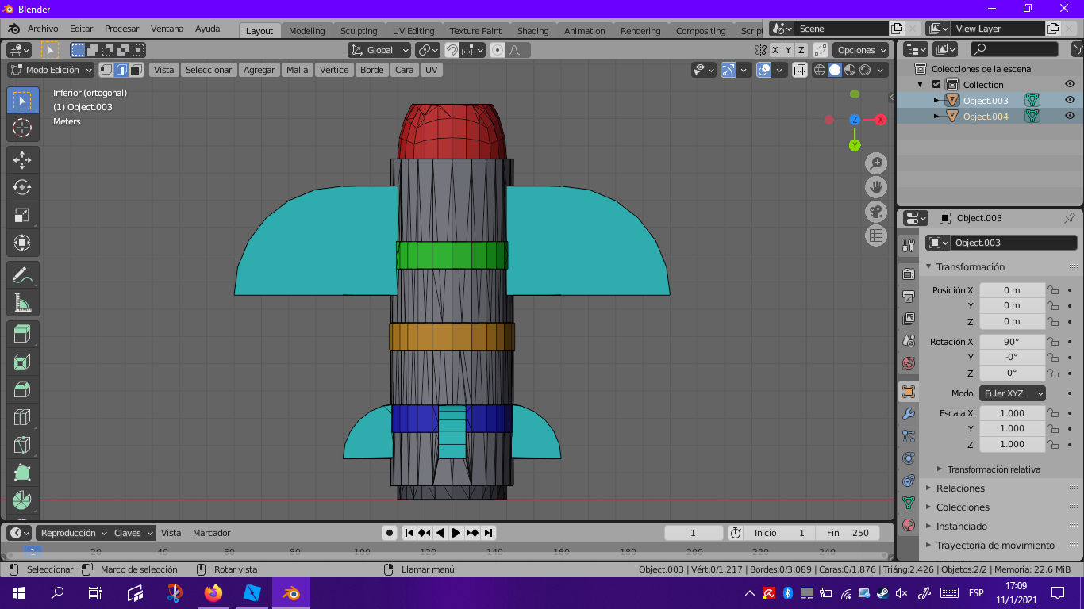The image size is (1084, 609).
Task: Enable vertex select mode
Action: [106, 70]
